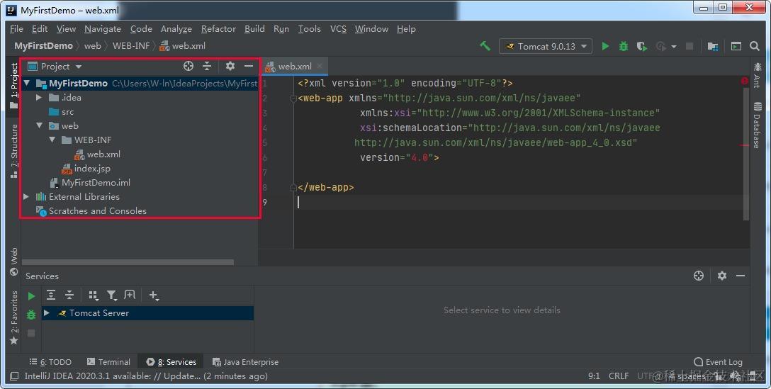This screenshot has width=771, height=389.
Task: Collapse the web folder
Action: 40,126
